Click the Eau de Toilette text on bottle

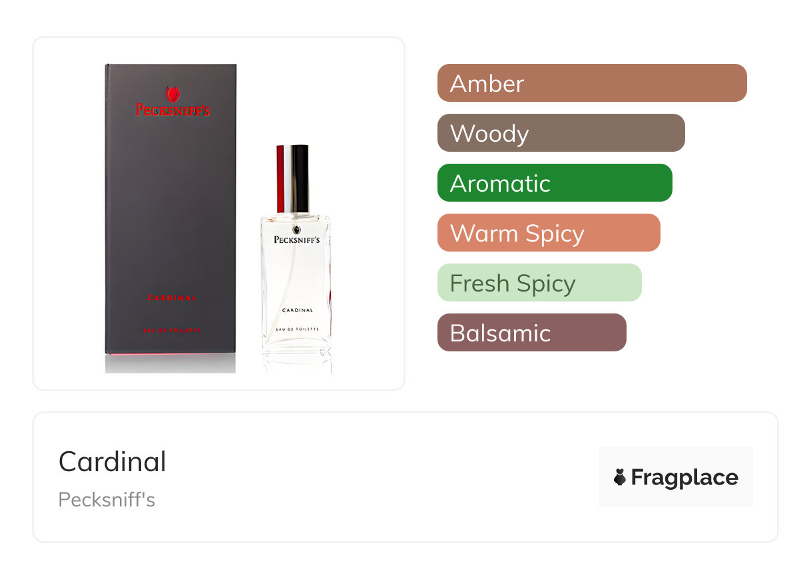tap(298, 330)
